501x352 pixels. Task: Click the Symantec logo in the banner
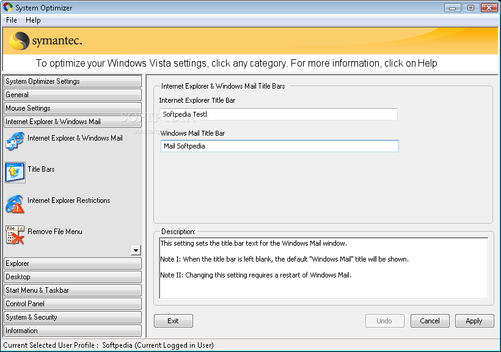46,41
